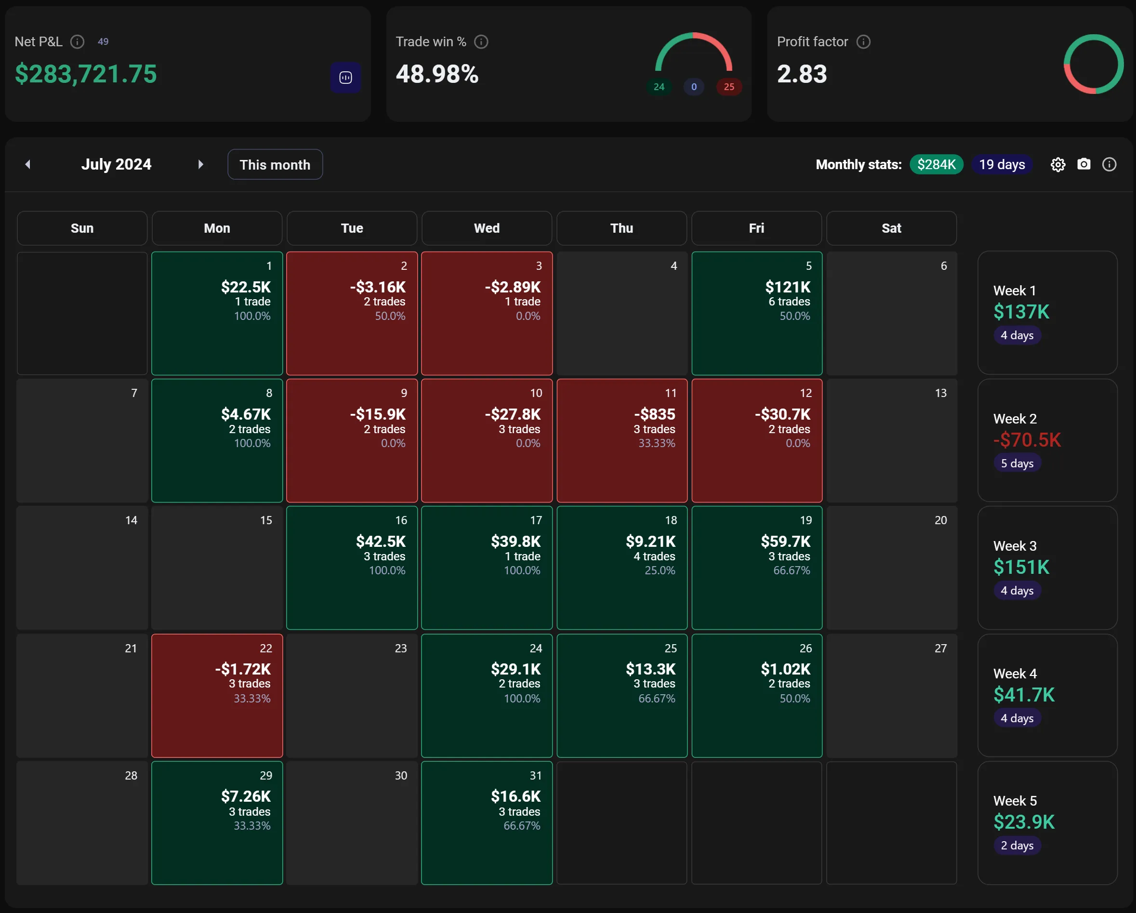The image size is (1136, 913).
Task: Open the purple Net P&L chart icon
Action: pos(345,78)
